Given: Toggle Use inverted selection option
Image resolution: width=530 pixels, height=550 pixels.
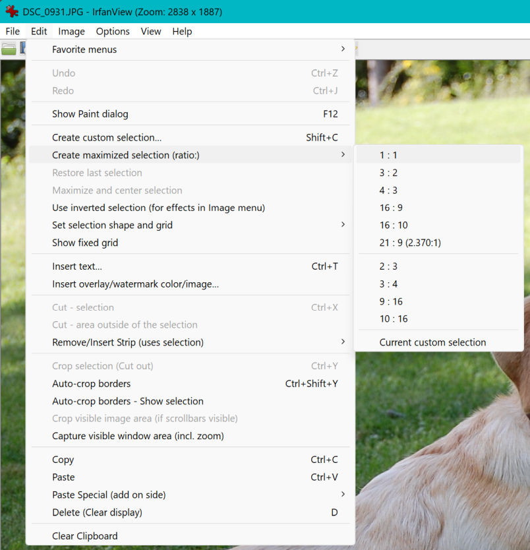Looking at the screenshot, I should click(158, 208).
